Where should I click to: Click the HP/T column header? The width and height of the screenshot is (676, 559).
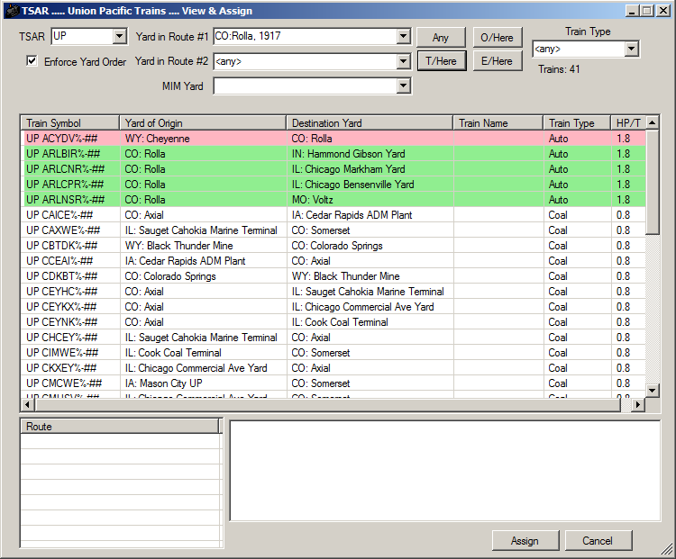(628, 123)
